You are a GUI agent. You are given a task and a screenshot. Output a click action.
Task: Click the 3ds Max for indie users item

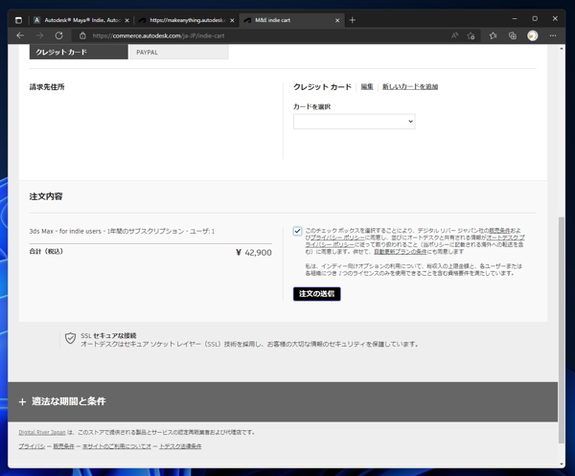point(122,231)
